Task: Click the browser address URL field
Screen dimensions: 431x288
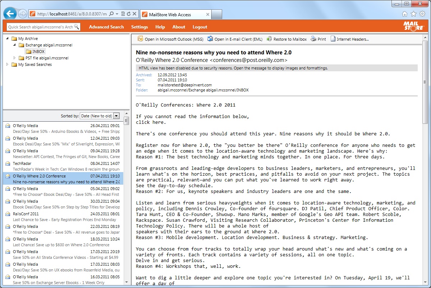Action: [x=72, y=14]
